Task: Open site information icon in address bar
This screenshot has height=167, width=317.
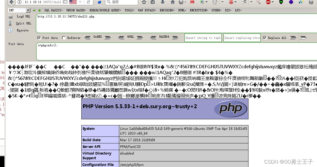Action: (19, 2)
